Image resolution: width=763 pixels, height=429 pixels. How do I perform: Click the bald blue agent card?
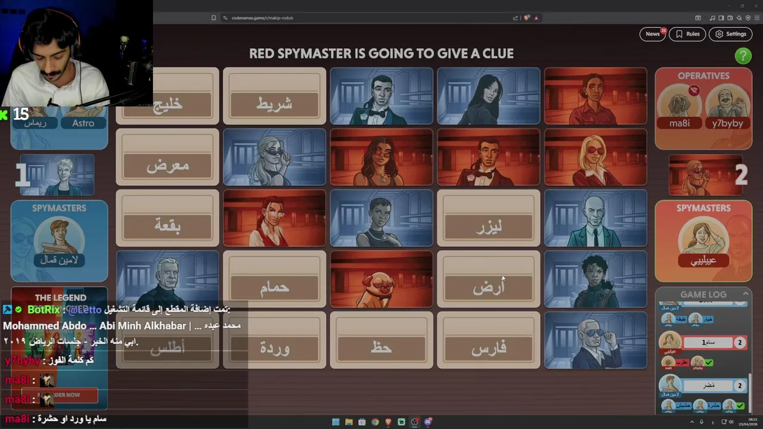(595, 218)
